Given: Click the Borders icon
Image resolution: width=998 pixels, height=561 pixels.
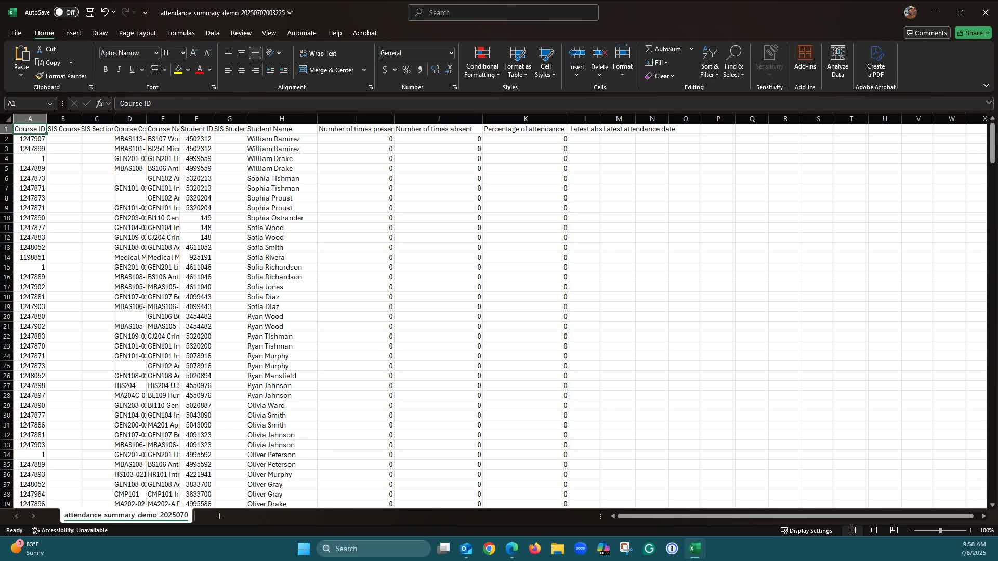Looking at the screenshot, I should (155, 70).
